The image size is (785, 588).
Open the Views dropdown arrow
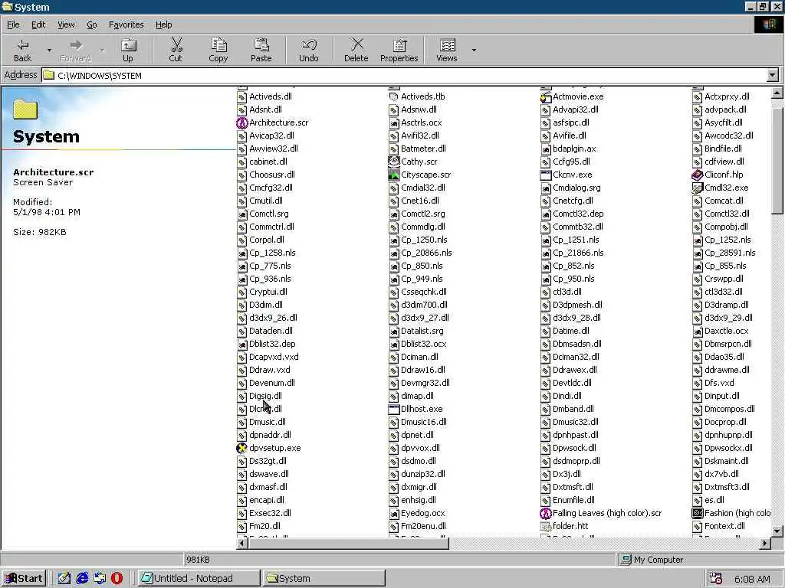[x=474, y=50]
